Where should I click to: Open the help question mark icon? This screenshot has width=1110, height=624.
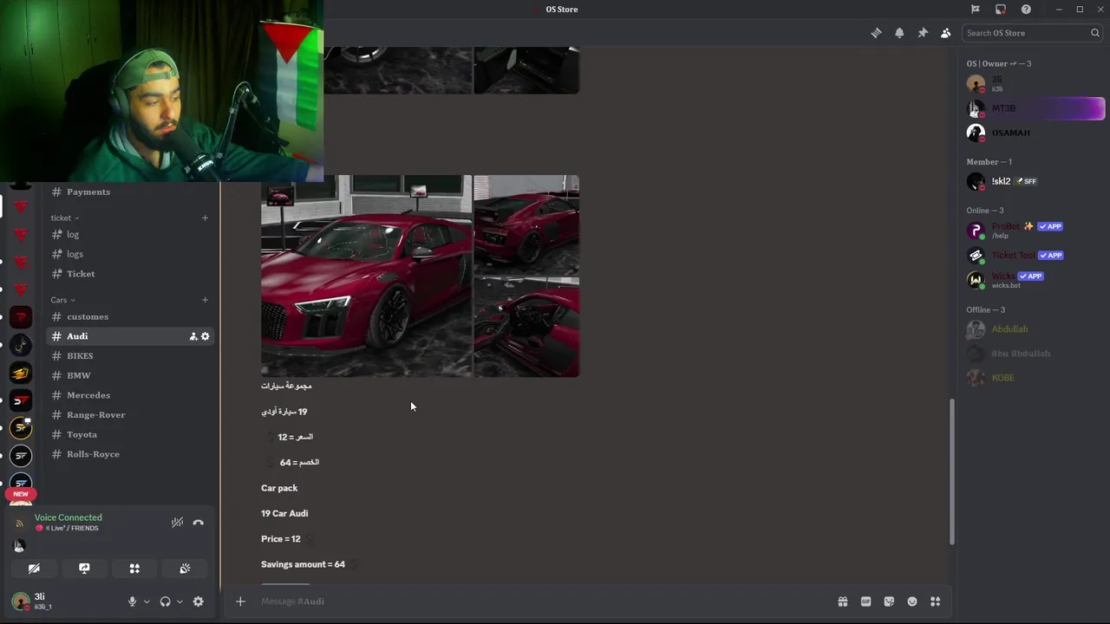point(1026,9)
